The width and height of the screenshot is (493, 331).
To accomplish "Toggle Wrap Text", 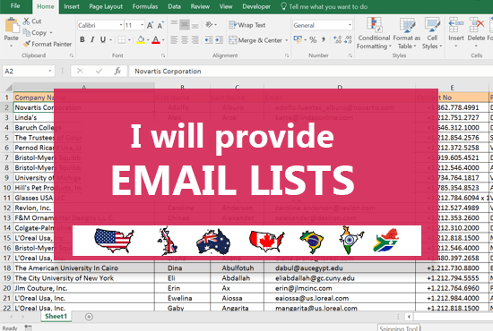I will [x=247, y=25].
